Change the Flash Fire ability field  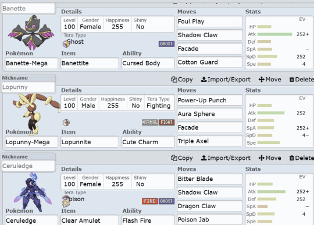tap(148, 220)
